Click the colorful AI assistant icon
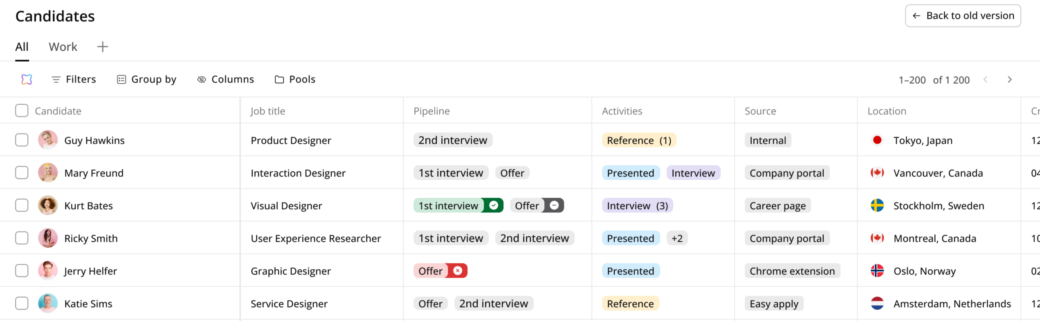The image size is (1040, 321). (x=27, y=79)
